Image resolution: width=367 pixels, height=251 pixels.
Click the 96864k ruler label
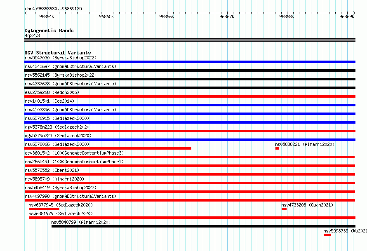point(47,16)
